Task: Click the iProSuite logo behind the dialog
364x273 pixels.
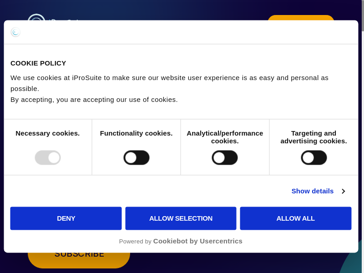Action: click(x=36, y=17)
